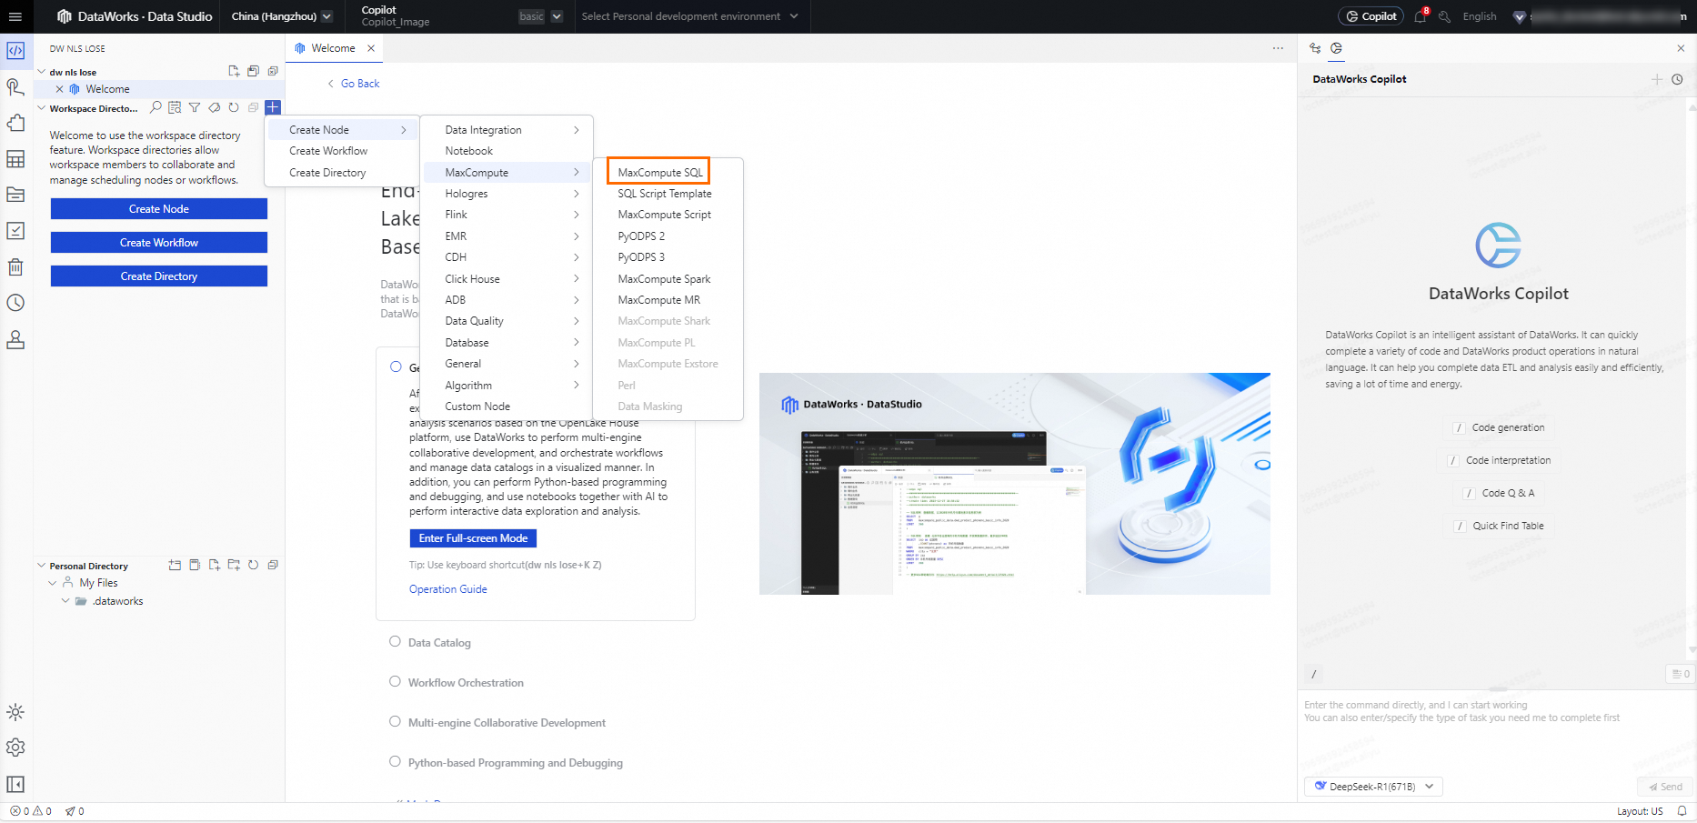The height and width of the screenshot is (823, 1697).
Task: Click the wrench tools icon in top bar
Action: pos(1444,16)
